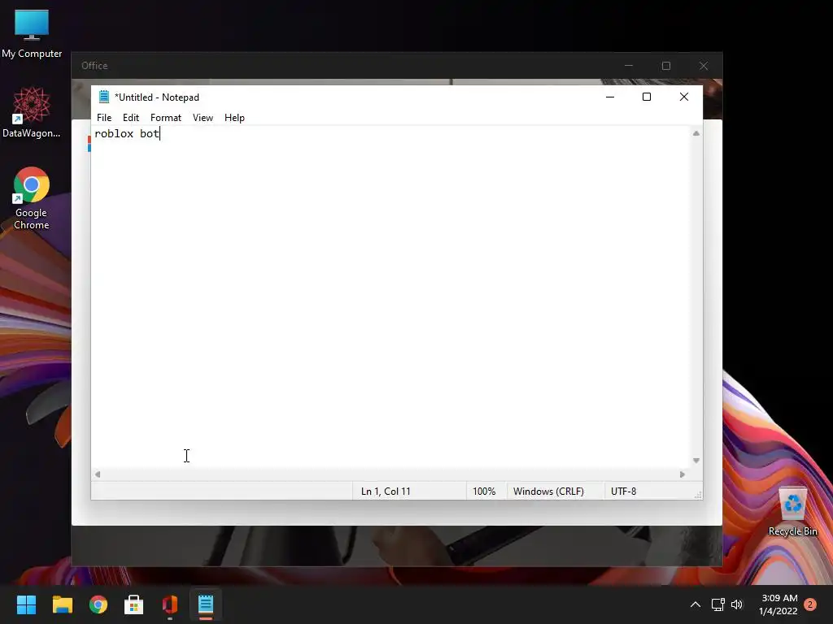Close the Notepad window
The image size is (833, 624).
pyautogui.click(x=684, y=97)
